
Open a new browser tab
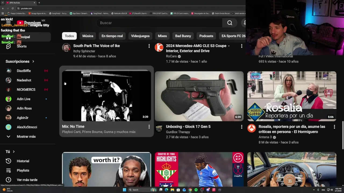click(39, 3)
